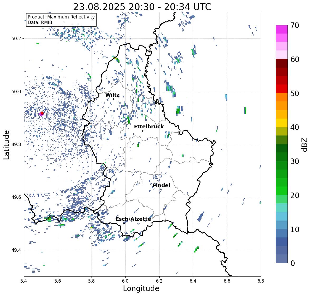The image size is (311, 295).
Task: Click the Esch/Alzette station cross marker
Action: coord(124,223)
